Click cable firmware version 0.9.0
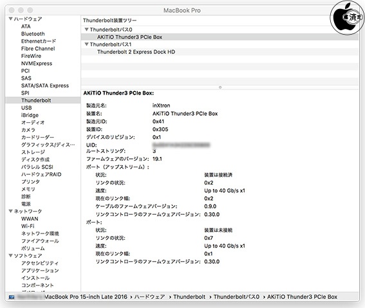 click(211, 206)
